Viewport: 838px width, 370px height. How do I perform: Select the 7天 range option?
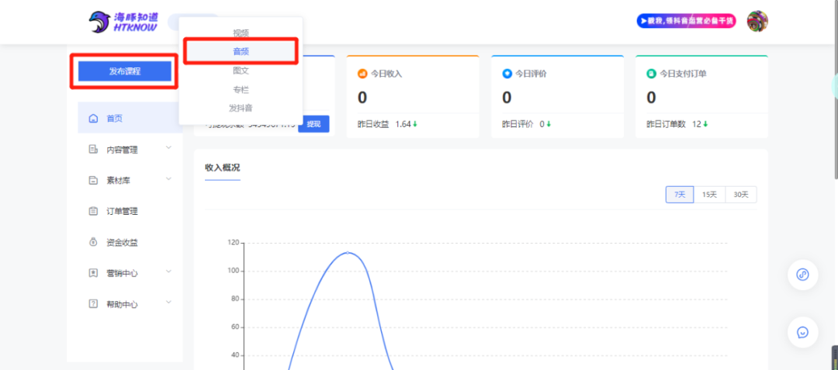tap(680, 195)
